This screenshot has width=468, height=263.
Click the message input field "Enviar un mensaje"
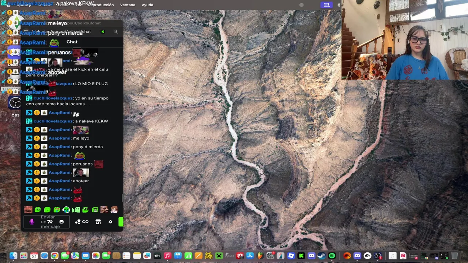click(46, 222)
